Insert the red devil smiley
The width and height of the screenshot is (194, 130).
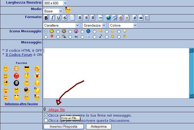click(x=16, y=76)
